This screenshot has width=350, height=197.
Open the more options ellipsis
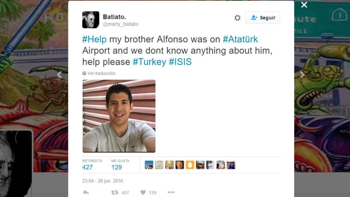(171, 192)
